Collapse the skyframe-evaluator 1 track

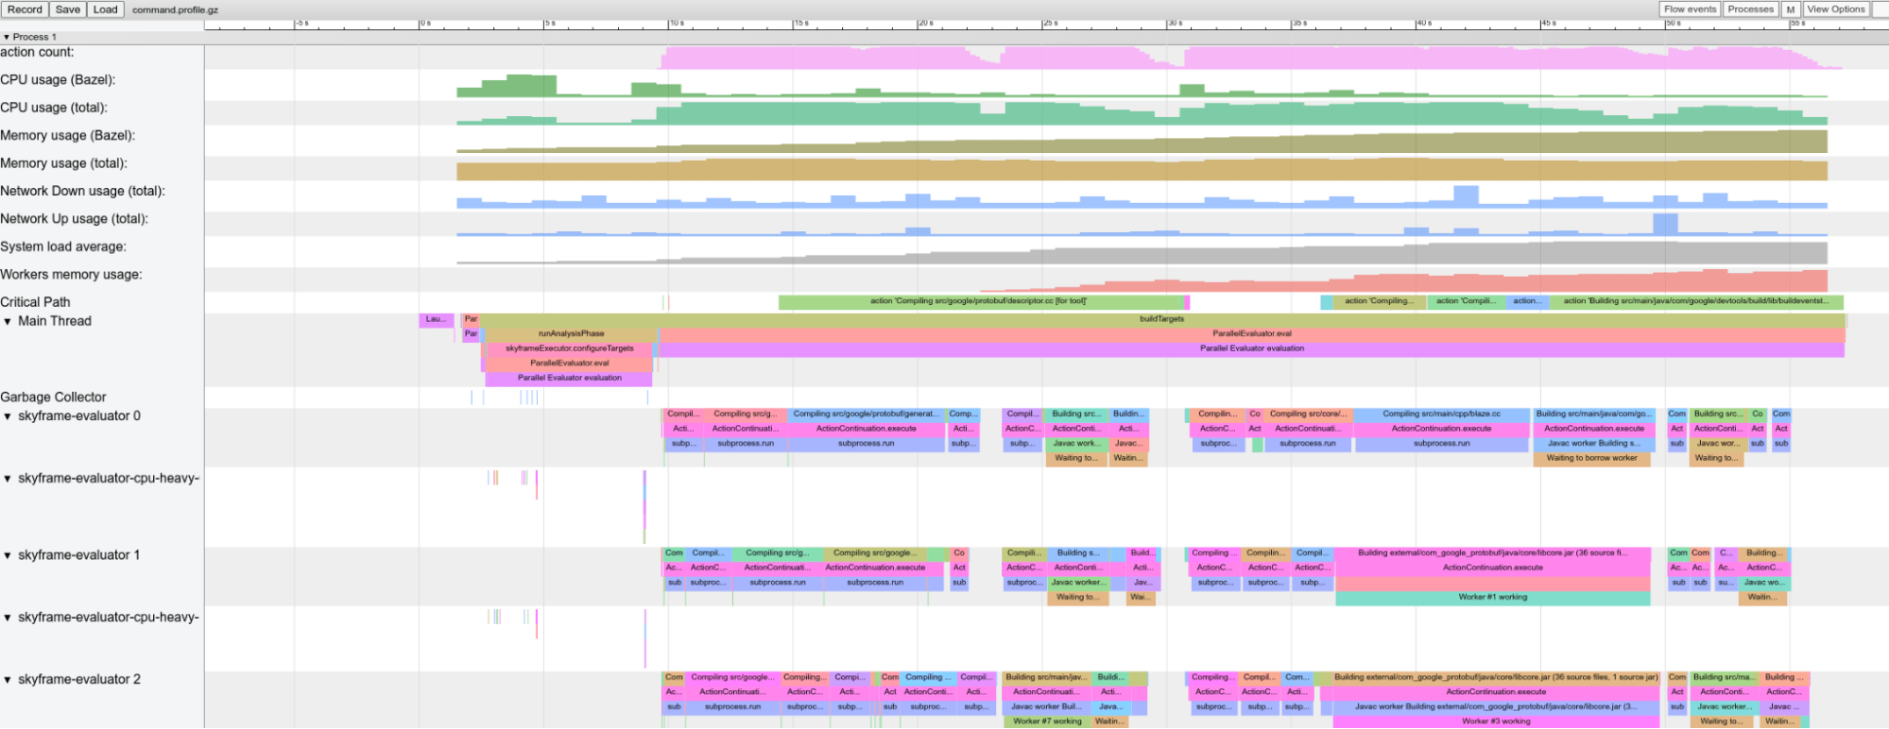coord(8,555)
